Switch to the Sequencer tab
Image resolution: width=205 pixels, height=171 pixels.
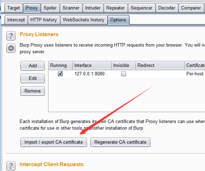(x=141, y=8)
